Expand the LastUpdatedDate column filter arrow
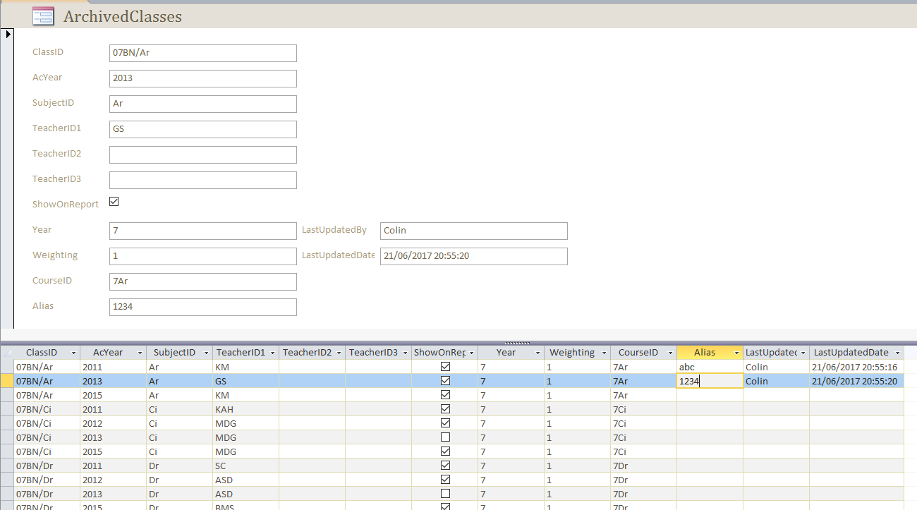 pyautogui.click(x=897, y=353)
